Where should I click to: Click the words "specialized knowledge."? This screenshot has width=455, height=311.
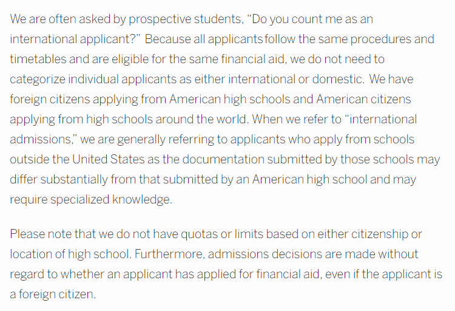click(x=112, y=200)
